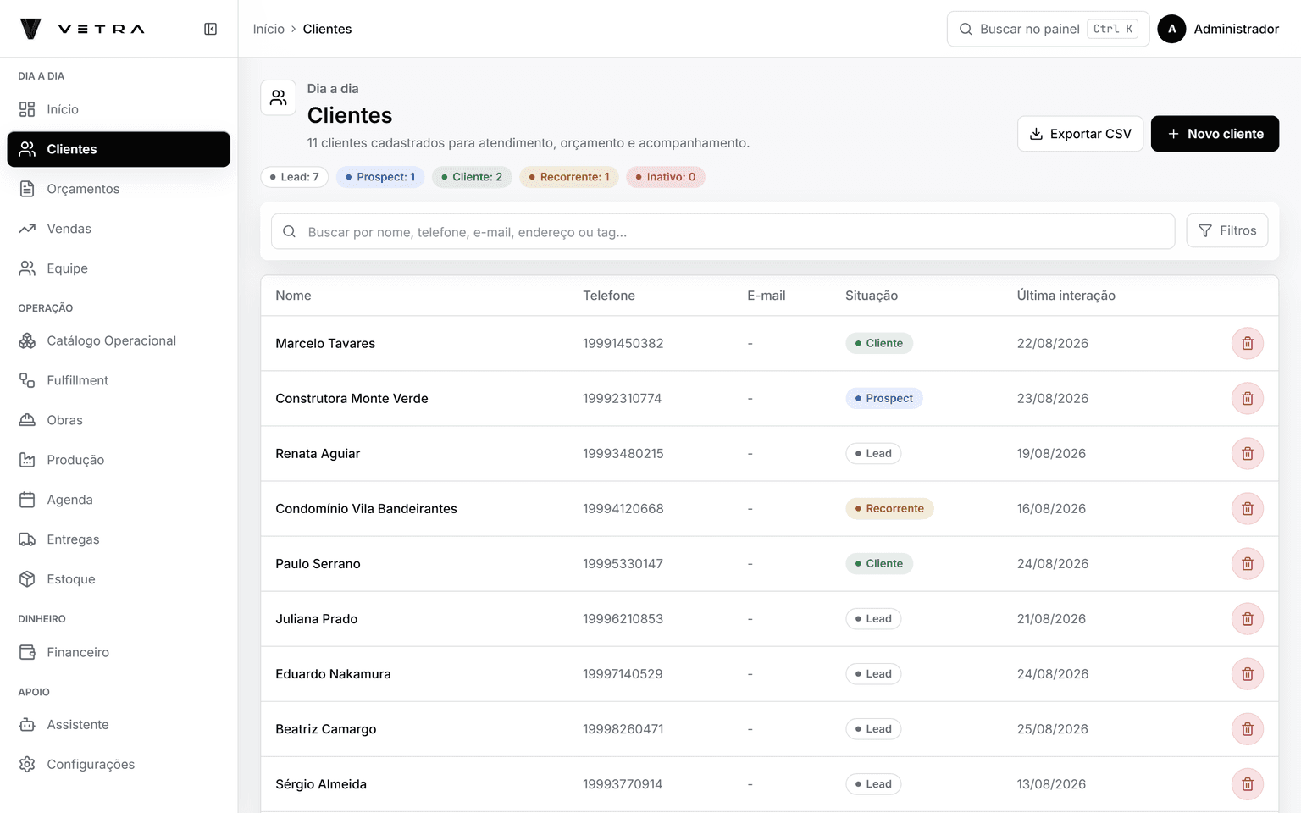Open Equipe in the sidebar
The width and height of the screenshot is (1301, 813).
point(119,268)
